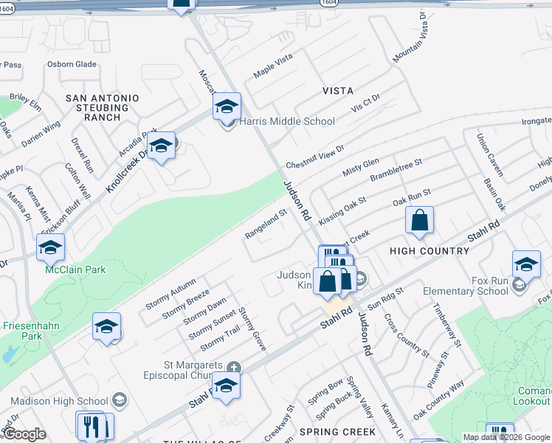
Task: Select the school marker below St Margarets Episcopal Church
Action: point(226,387)
